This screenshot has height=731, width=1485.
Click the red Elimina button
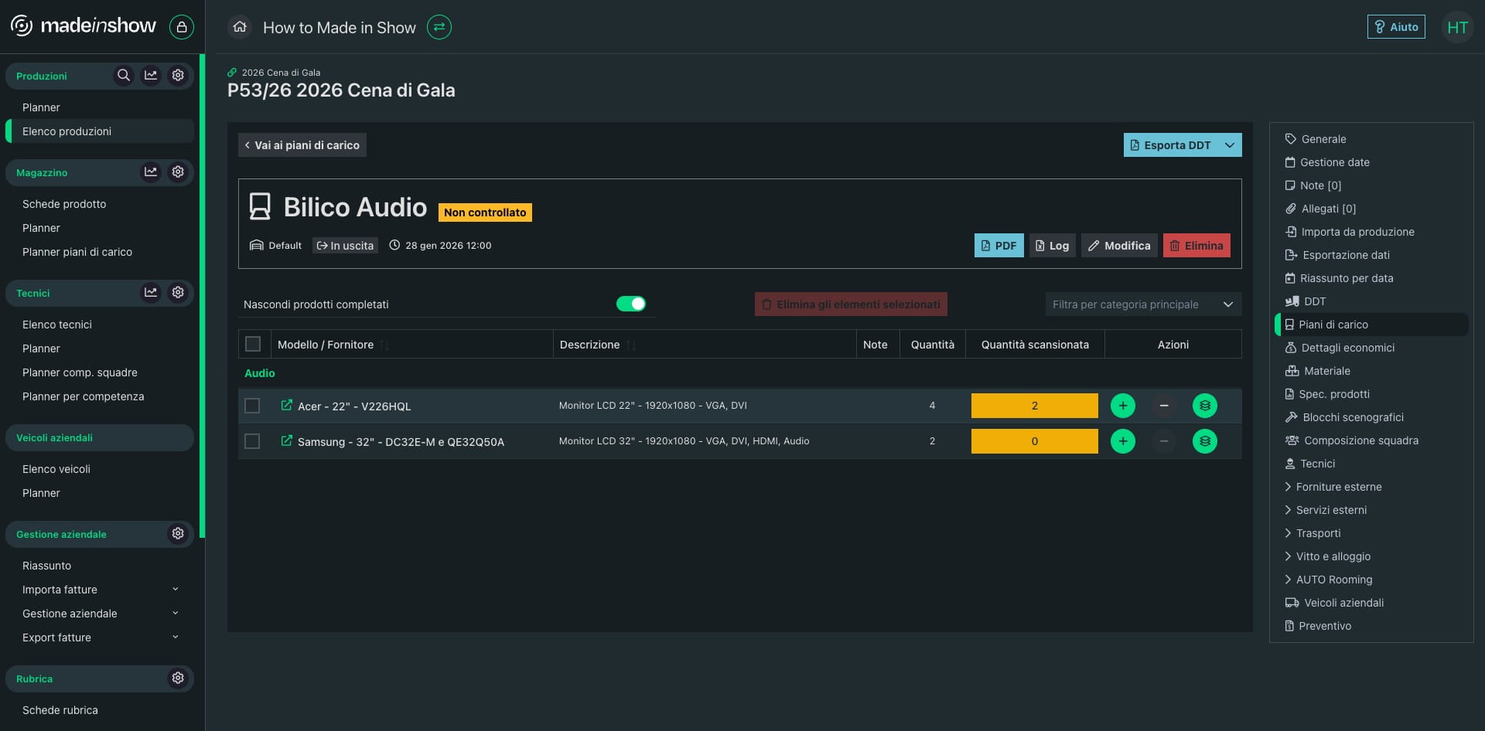[x=1197, y=246]
